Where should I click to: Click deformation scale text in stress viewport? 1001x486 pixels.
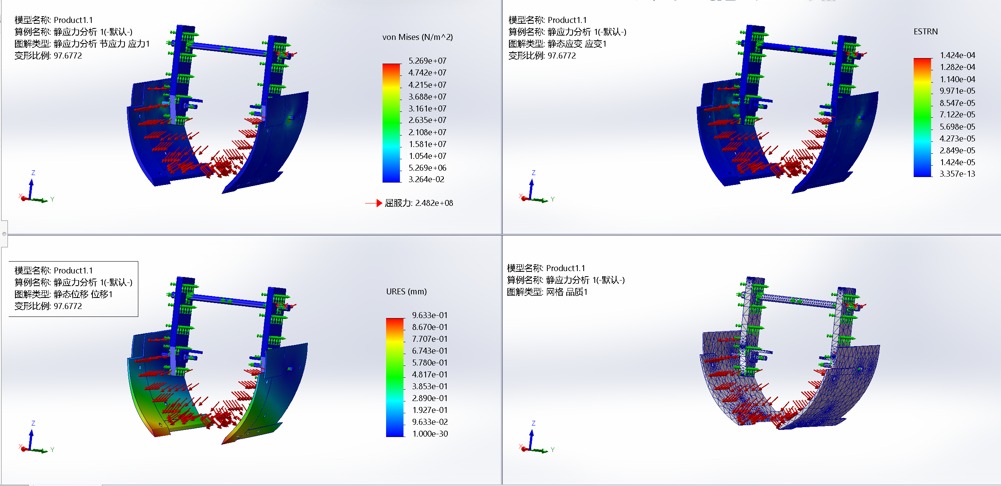pyautogui.click(x=48, y=56)
